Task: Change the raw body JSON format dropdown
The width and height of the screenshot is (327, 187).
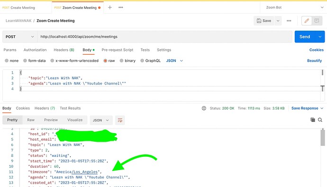Action: tap(174, 60)
